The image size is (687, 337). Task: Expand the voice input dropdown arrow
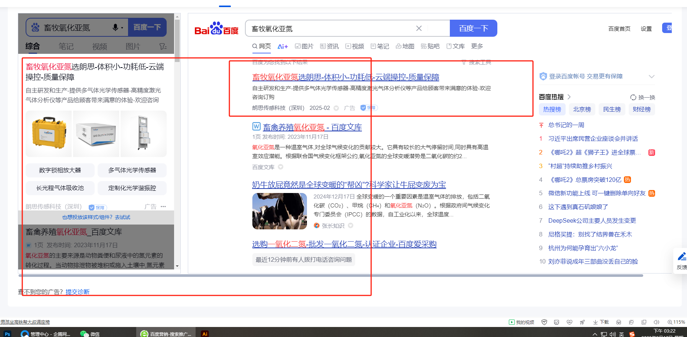point(122,28)
